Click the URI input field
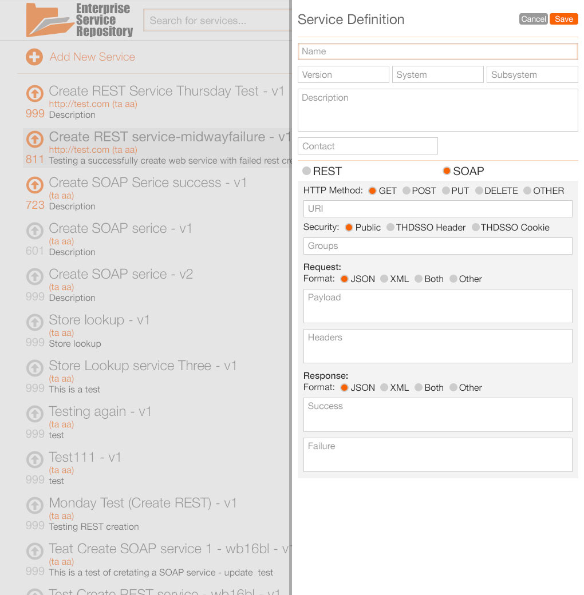 pyautogui.click(x=438, y=209)
